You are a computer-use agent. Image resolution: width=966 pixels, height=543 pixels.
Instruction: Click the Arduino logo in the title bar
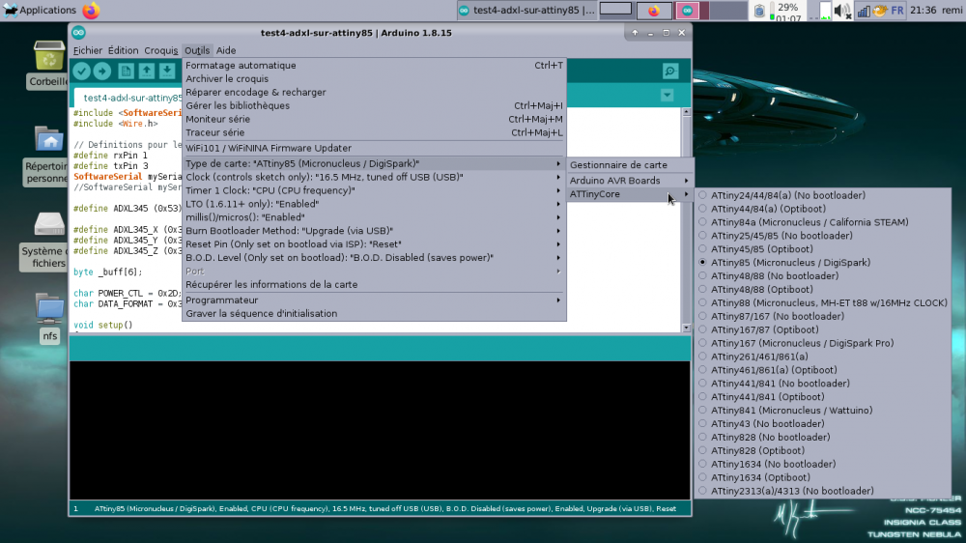coord(78,33)
